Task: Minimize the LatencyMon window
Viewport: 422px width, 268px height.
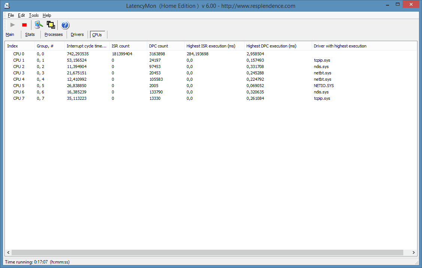Action: (388, 4)
